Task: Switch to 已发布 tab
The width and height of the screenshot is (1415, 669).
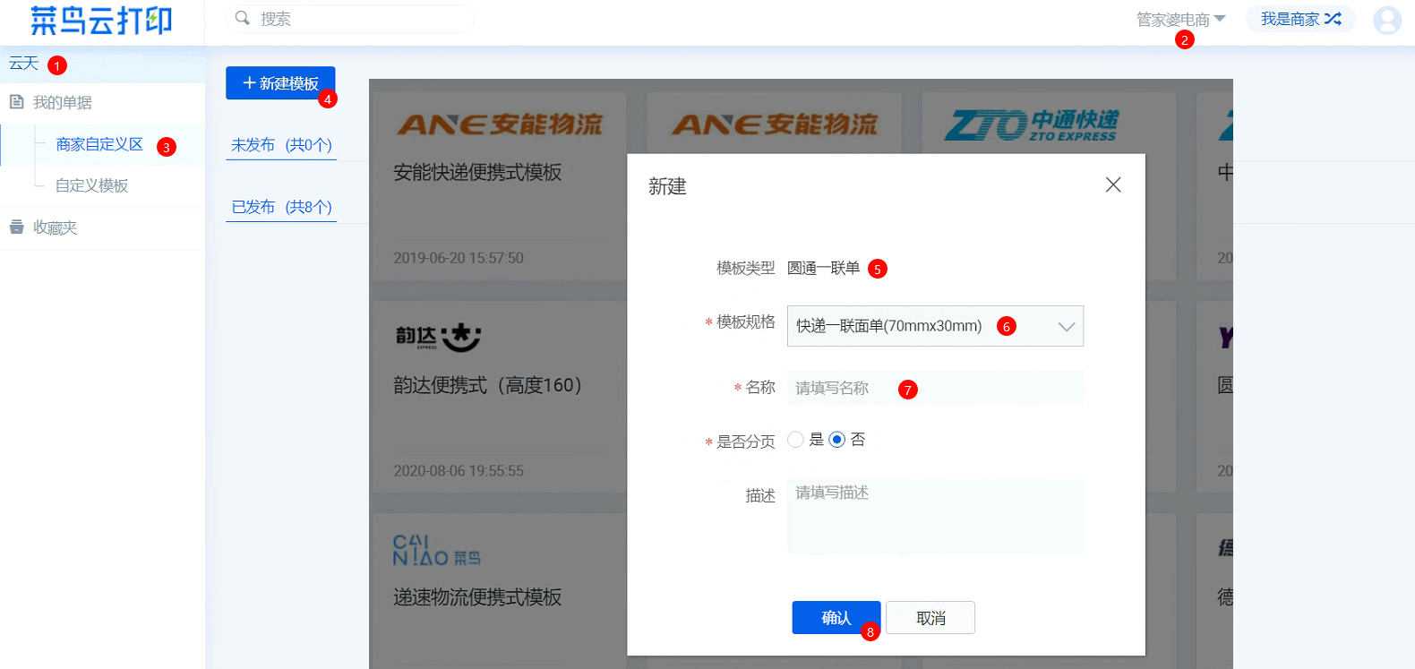Action: (x=281, y=207)
